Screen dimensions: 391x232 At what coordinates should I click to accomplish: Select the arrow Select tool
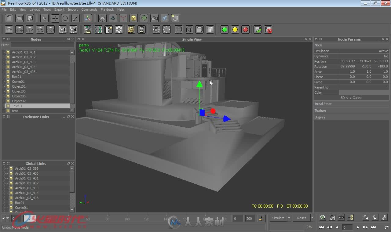tap(44, 18)
